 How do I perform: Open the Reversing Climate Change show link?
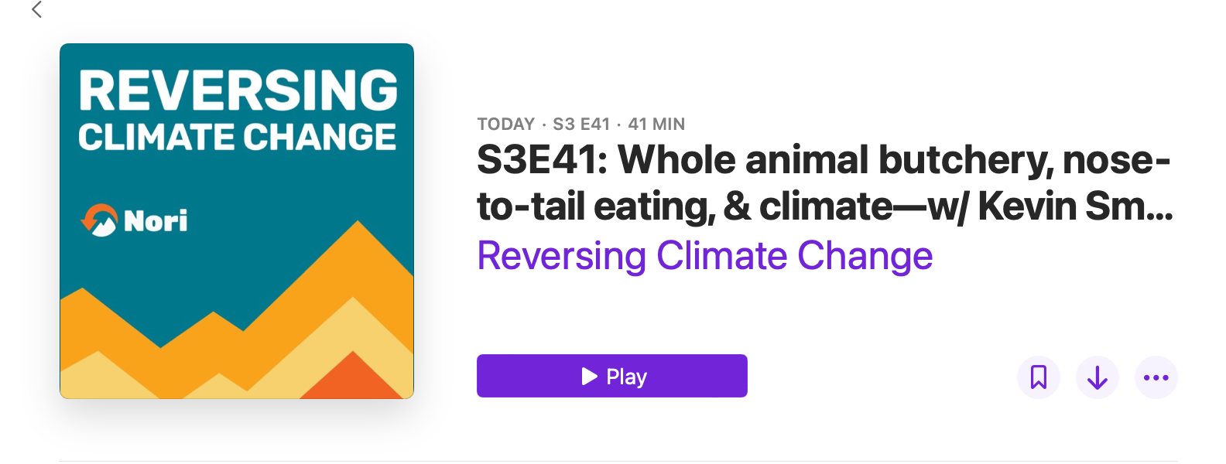[x=704, y=256]
